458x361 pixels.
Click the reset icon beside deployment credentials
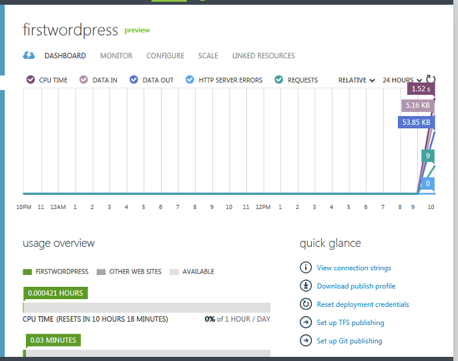tap(306, 304)
